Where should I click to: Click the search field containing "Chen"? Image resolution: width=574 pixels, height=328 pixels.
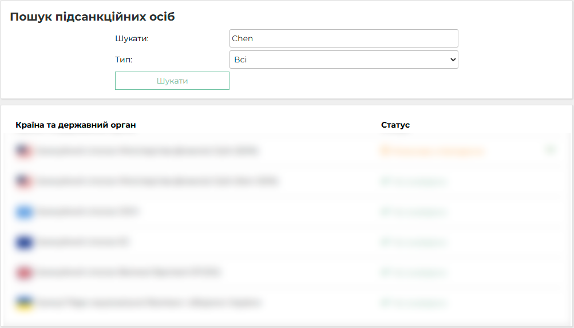[x=343, y=38]
